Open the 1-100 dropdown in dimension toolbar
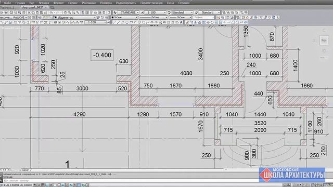 pyautogui.click(x=96, y=22)
